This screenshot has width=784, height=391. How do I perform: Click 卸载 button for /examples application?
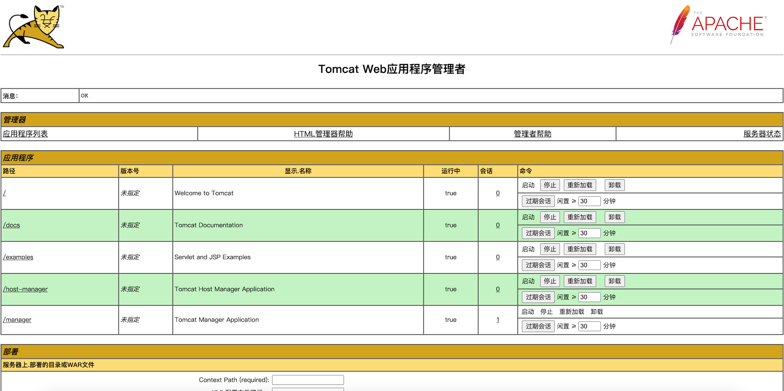(x=614, y=249)
